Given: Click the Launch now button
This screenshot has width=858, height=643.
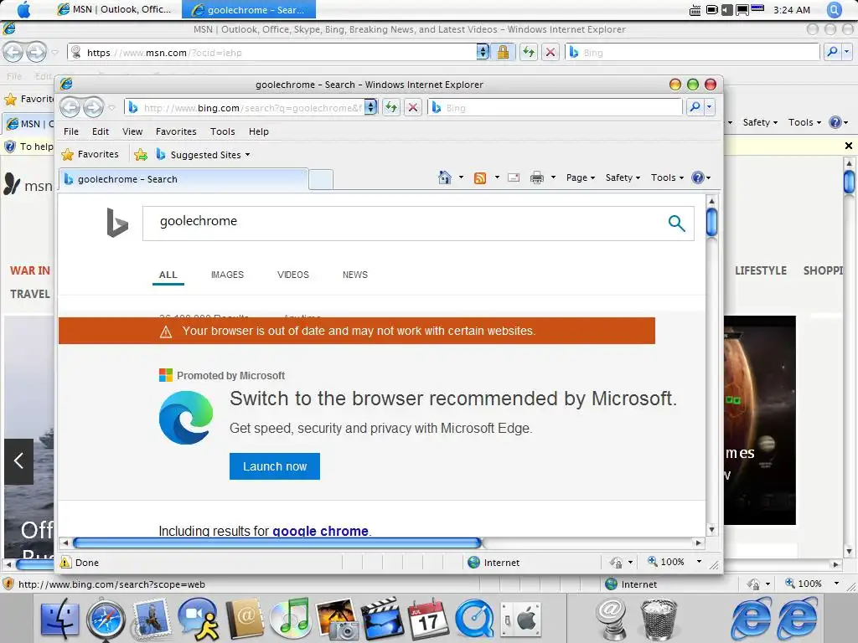Looking at the screenshot, I should tap(275, 466).
